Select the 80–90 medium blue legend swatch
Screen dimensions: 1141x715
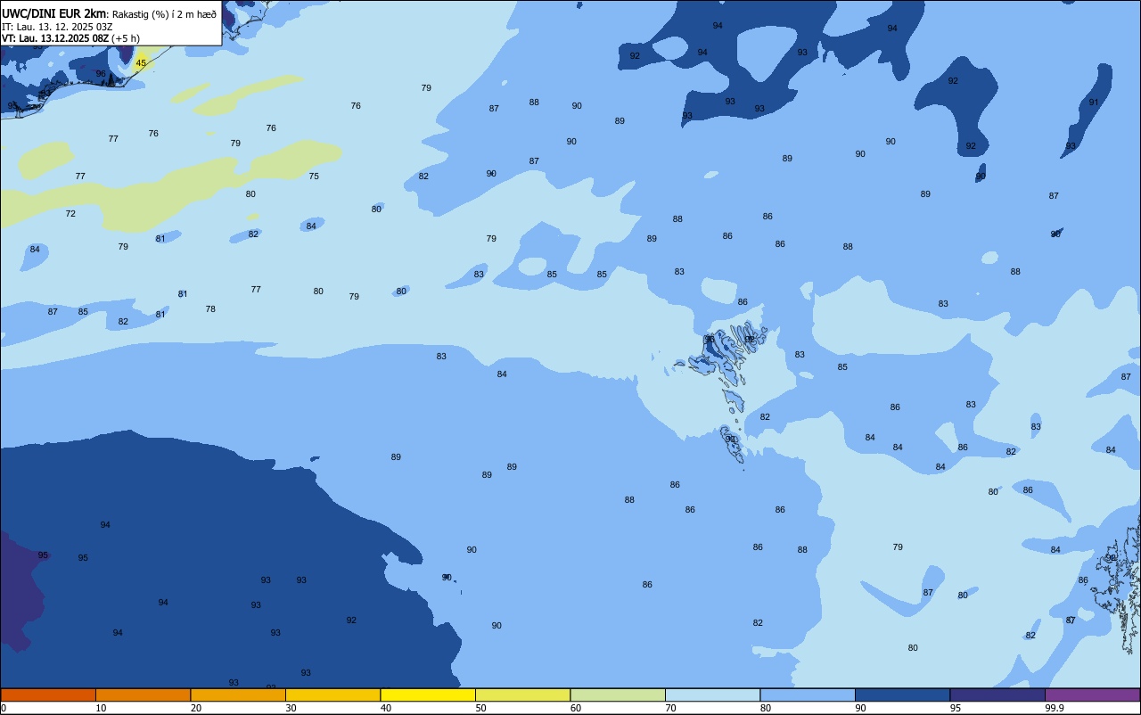808,694
